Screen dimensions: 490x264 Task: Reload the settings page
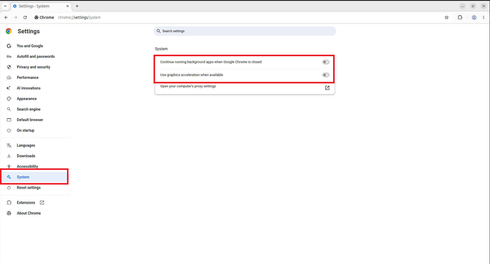[25, 17]
